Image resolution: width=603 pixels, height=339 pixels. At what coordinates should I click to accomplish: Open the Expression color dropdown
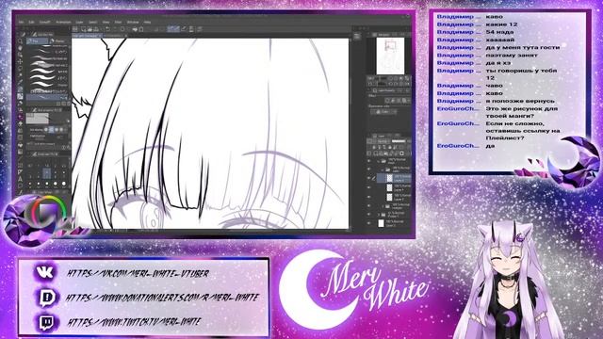pos(383,111)
